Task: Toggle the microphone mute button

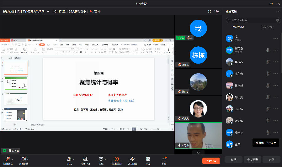Action: click(8, 159)
